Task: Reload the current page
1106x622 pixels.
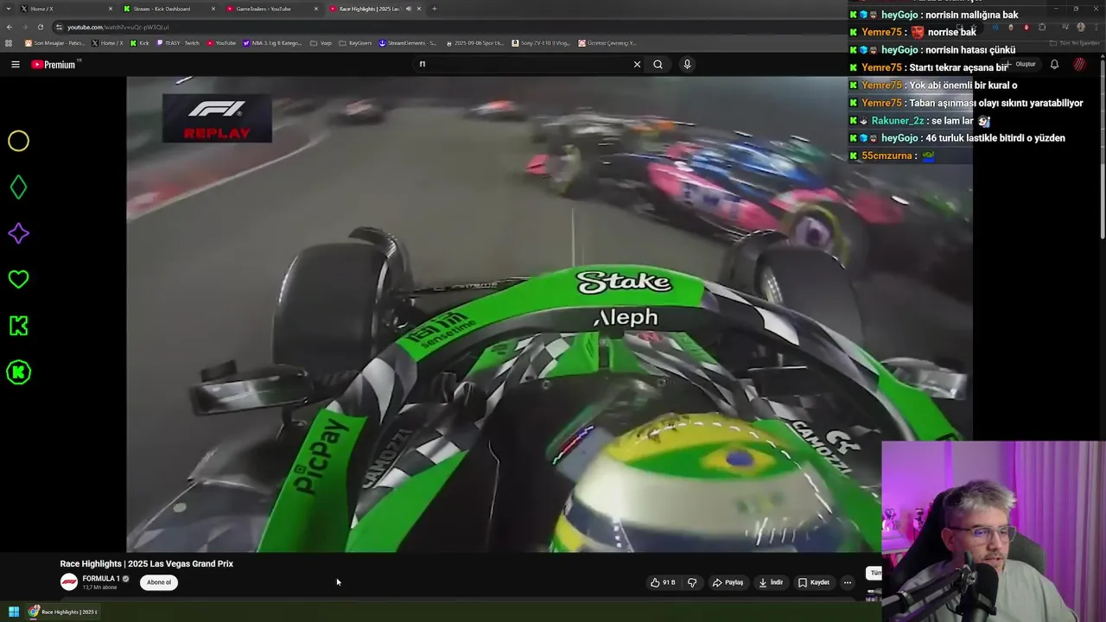Action: point(40,27)
